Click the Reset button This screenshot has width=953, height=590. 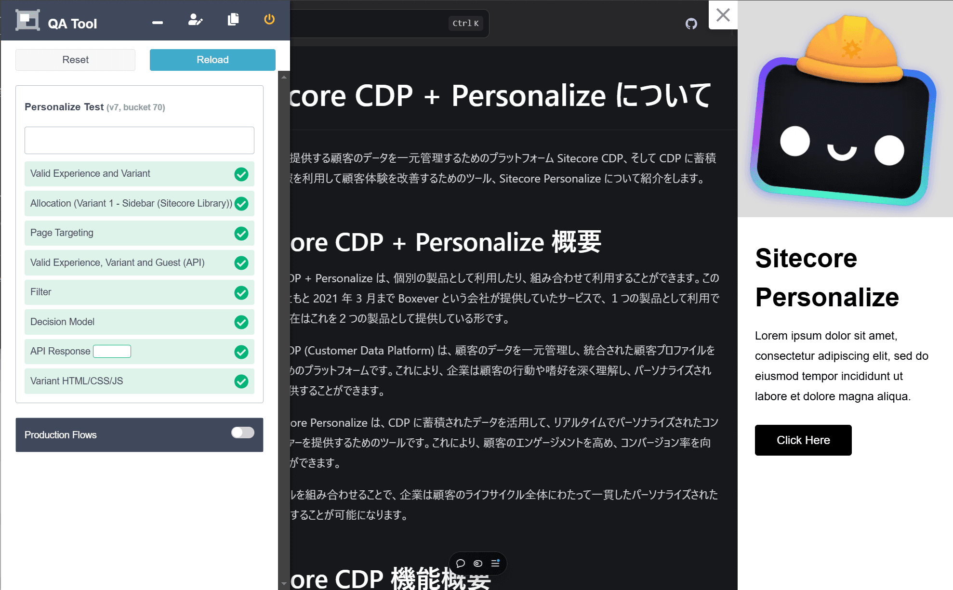point(75,60)
